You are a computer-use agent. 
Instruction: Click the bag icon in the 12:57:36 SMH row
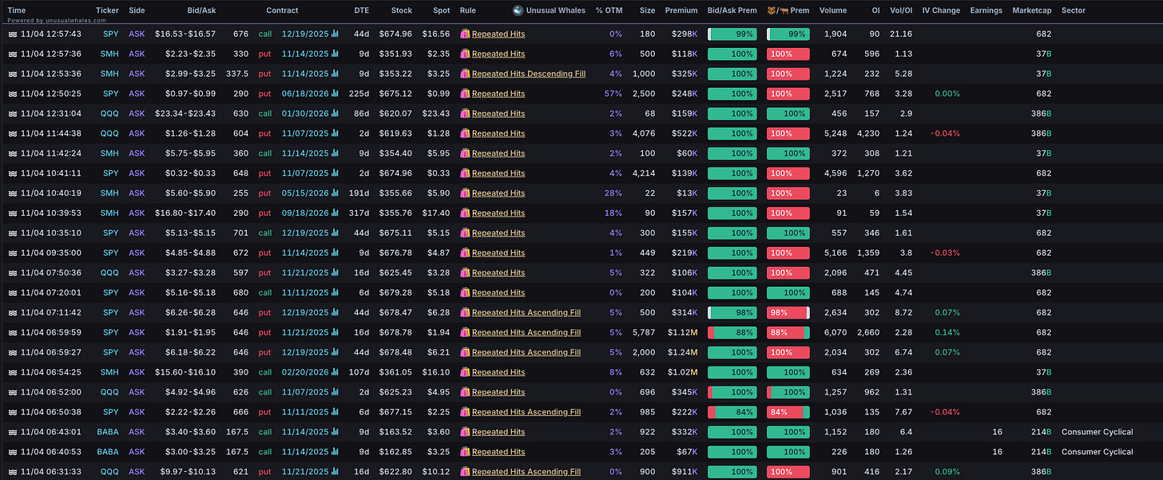(x=465, y=54)
